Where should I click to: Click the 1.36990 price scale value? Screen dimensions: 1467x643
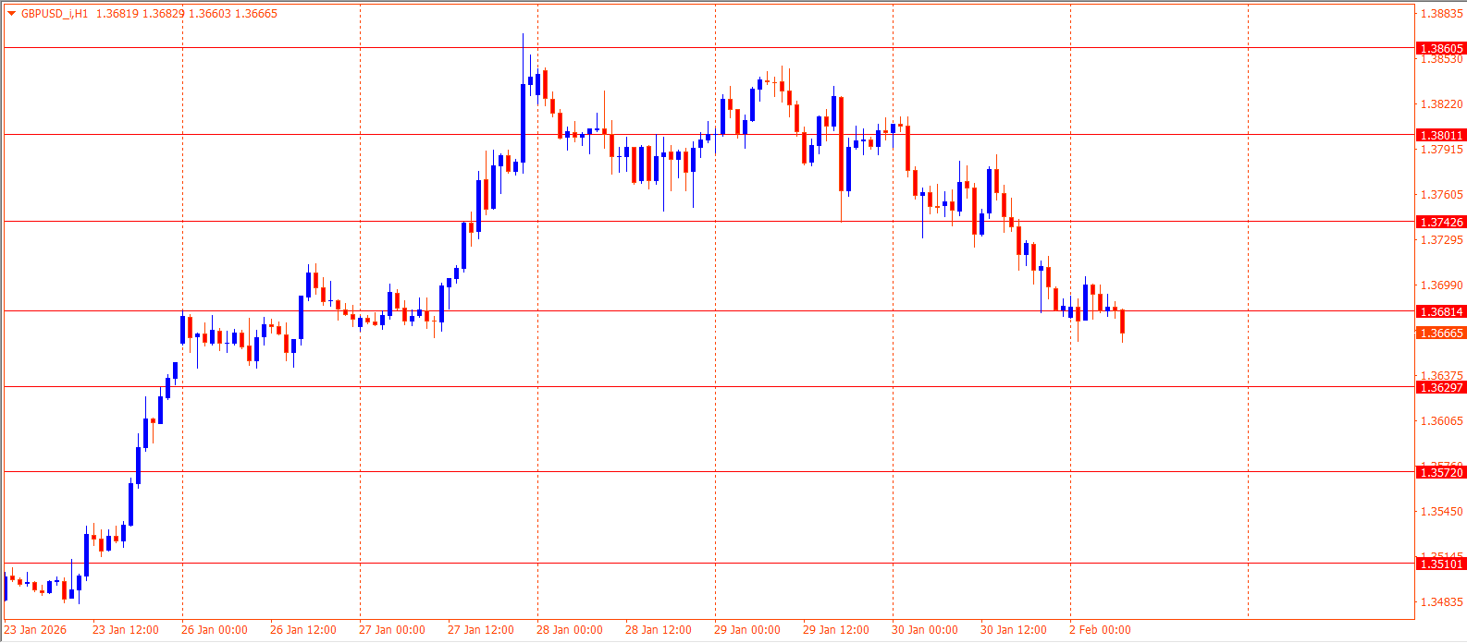point(1442,285)
